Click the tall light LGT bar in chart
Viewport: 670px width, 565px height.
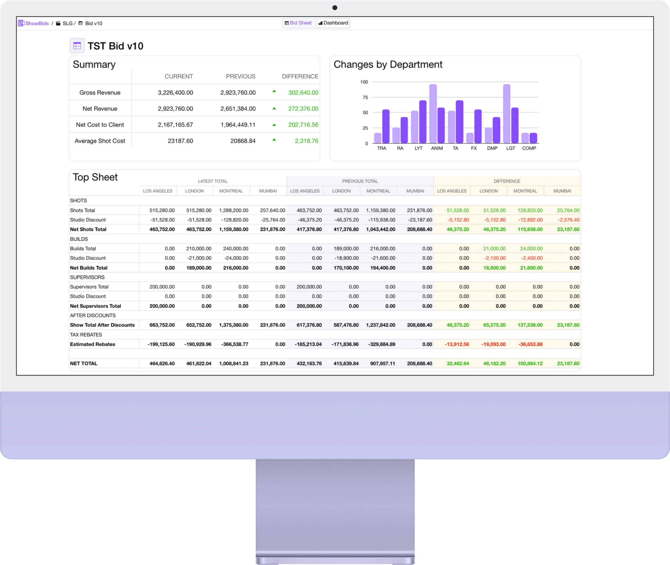pos(506,114)
